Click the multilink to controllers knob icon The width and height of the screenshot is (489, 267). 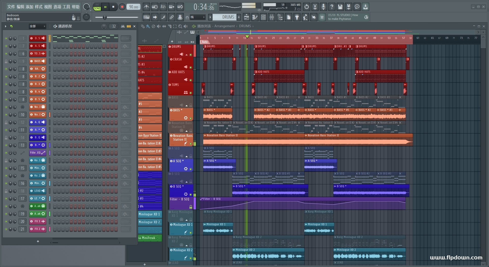(x=180, y=17)
